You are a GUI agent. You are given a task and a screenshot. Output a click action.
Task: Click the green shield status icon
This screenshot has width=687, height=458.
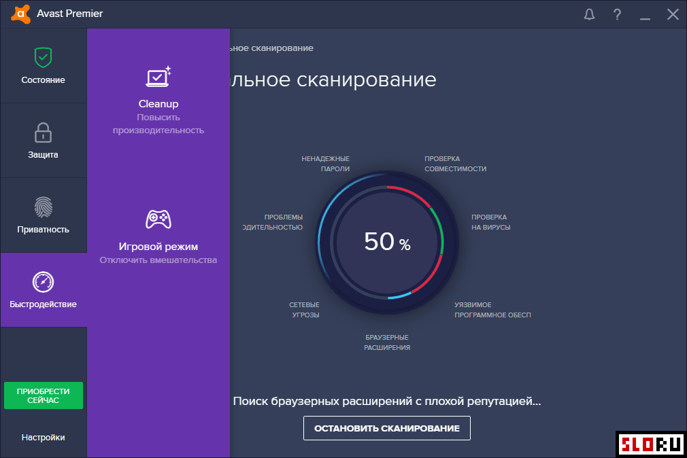pos(43,57)
